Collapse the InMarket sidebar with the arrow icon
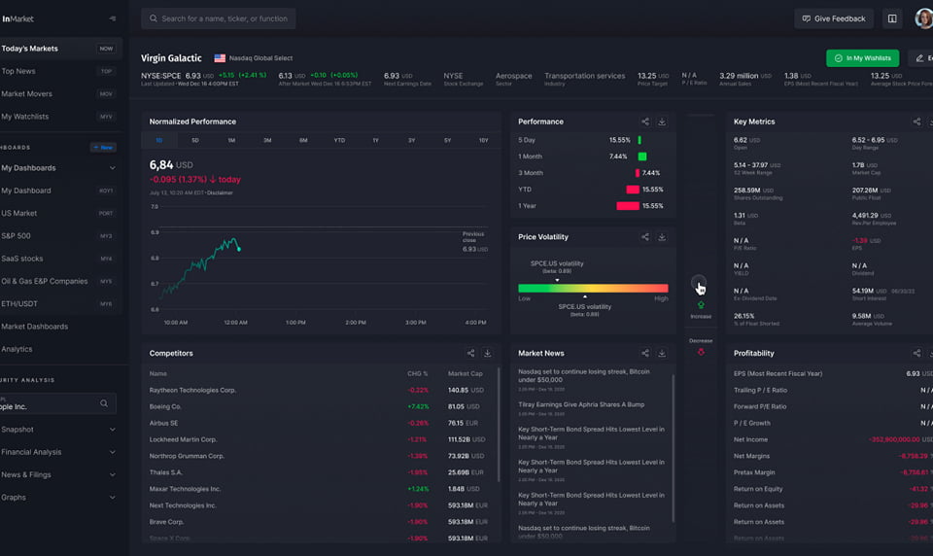933x556 pixels. (113, 18)
